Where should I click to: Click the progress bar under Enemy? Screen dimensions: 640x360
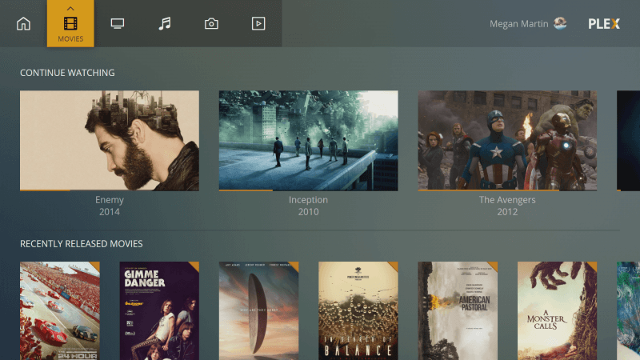[x=45, y=190]
